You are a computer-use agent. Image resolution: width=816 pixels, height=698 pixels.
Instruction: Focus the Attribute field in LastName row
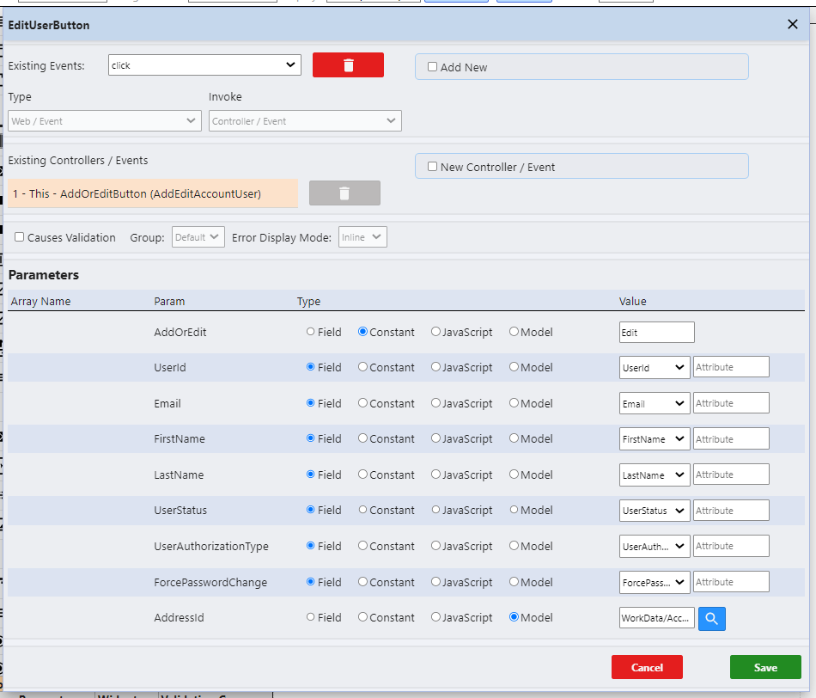click(x=731, y=474)
